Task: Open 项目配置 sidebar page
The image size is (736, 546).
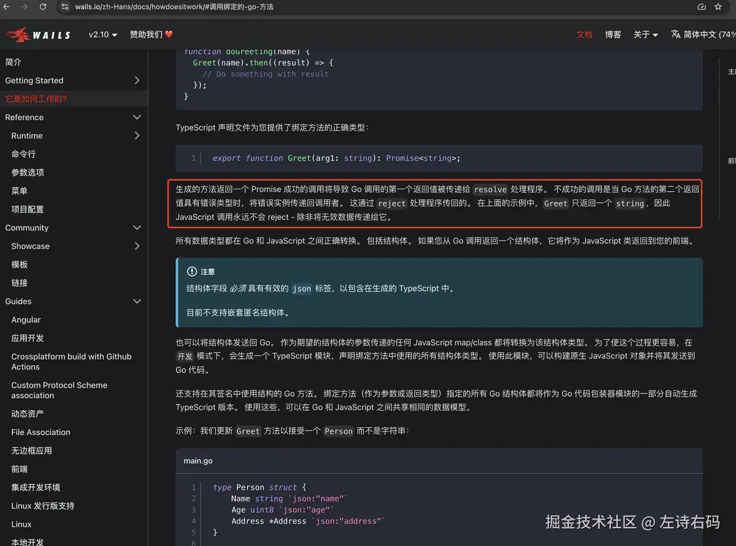Action: pos(28,209)
